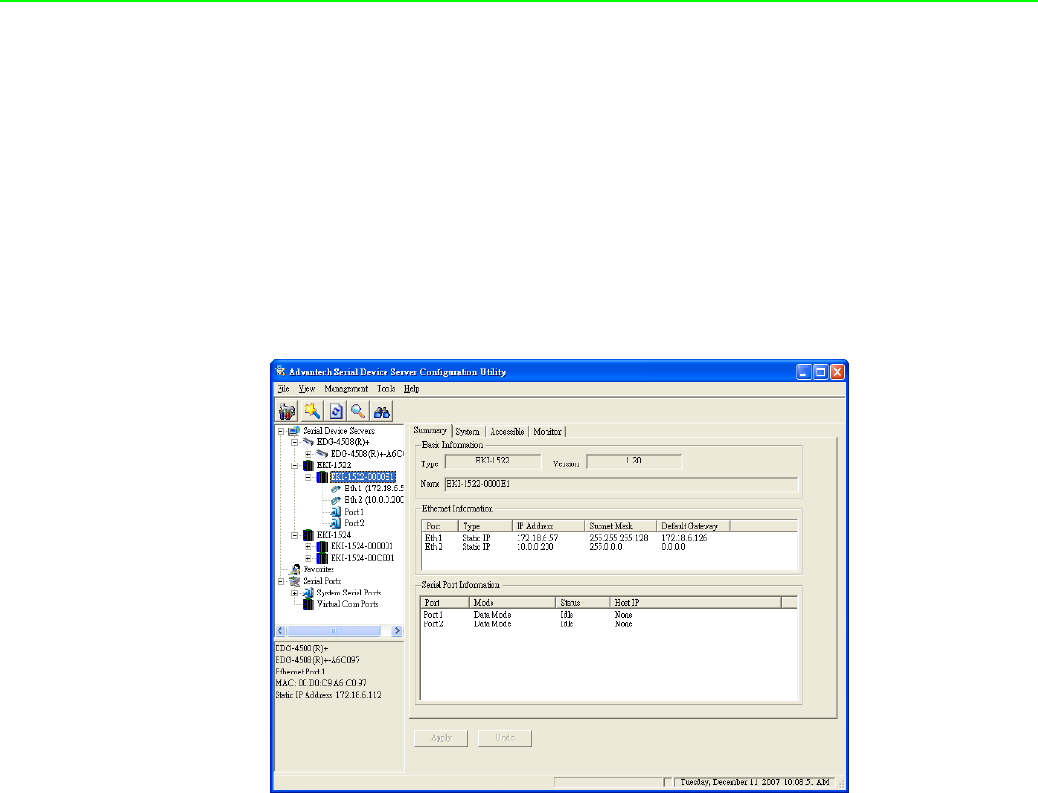The width and height of the screenshot is (1038, 793).
Task: Collapse the EKI-1524 group node
Action: coord(295,535)
